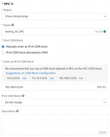This screenshot has height=137, width=110.
Task: Click the help icon beside VPC heading
Action: tap(12, 4)
